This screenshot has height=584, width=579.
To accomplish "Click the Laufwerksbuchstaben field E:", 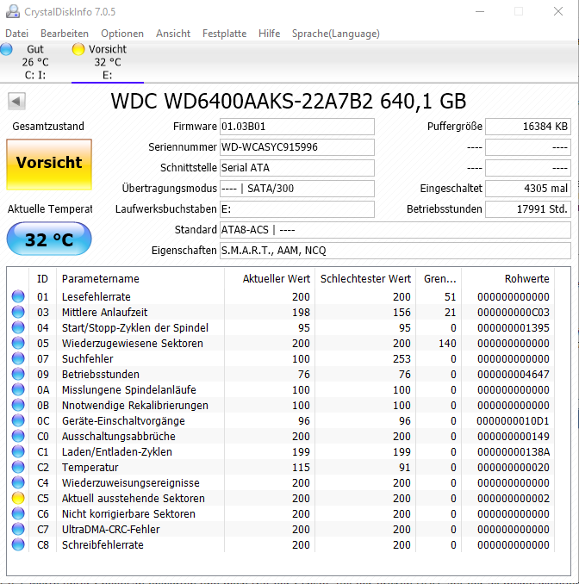I will point(297,209).
